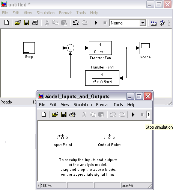Click incremental build icon in untitled toolbar
Screen dimensions: 173x190
click(153, 23)
